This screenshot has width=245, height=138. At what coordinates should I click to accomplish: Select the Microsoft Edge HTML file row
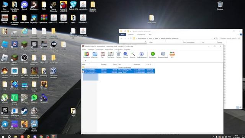click(x=118, y=70)
